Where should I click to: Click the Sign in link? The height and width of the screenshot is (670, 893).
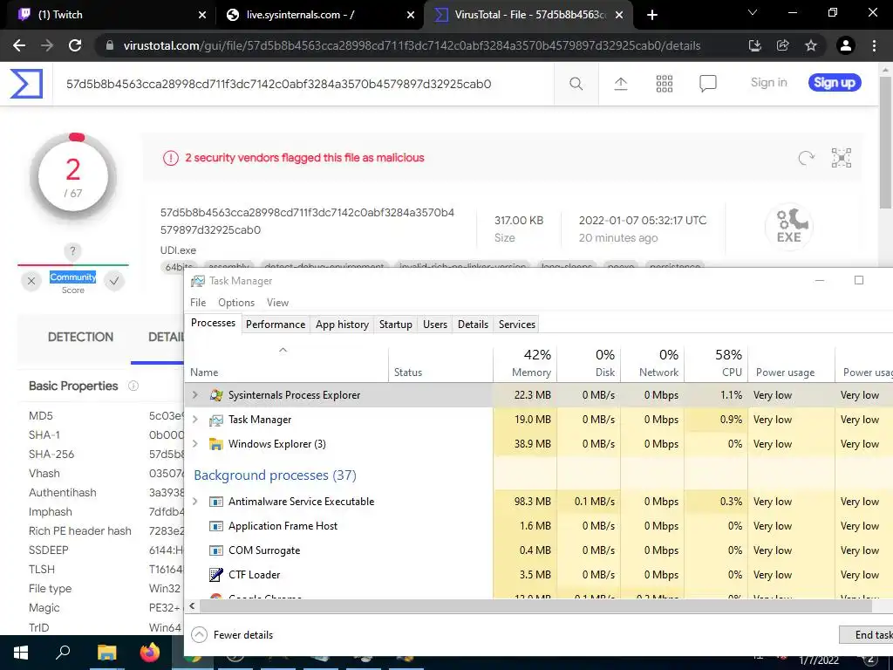pyautogui.click(x=769, y=83)
